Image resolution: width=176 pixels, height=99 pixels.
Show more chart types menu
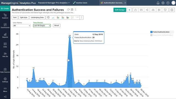click(x=82, y=18)
